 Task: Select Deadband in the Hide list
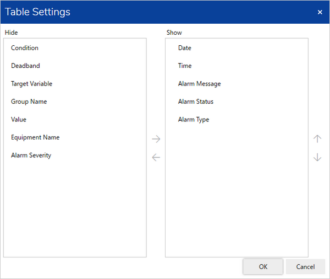[25, 66]
